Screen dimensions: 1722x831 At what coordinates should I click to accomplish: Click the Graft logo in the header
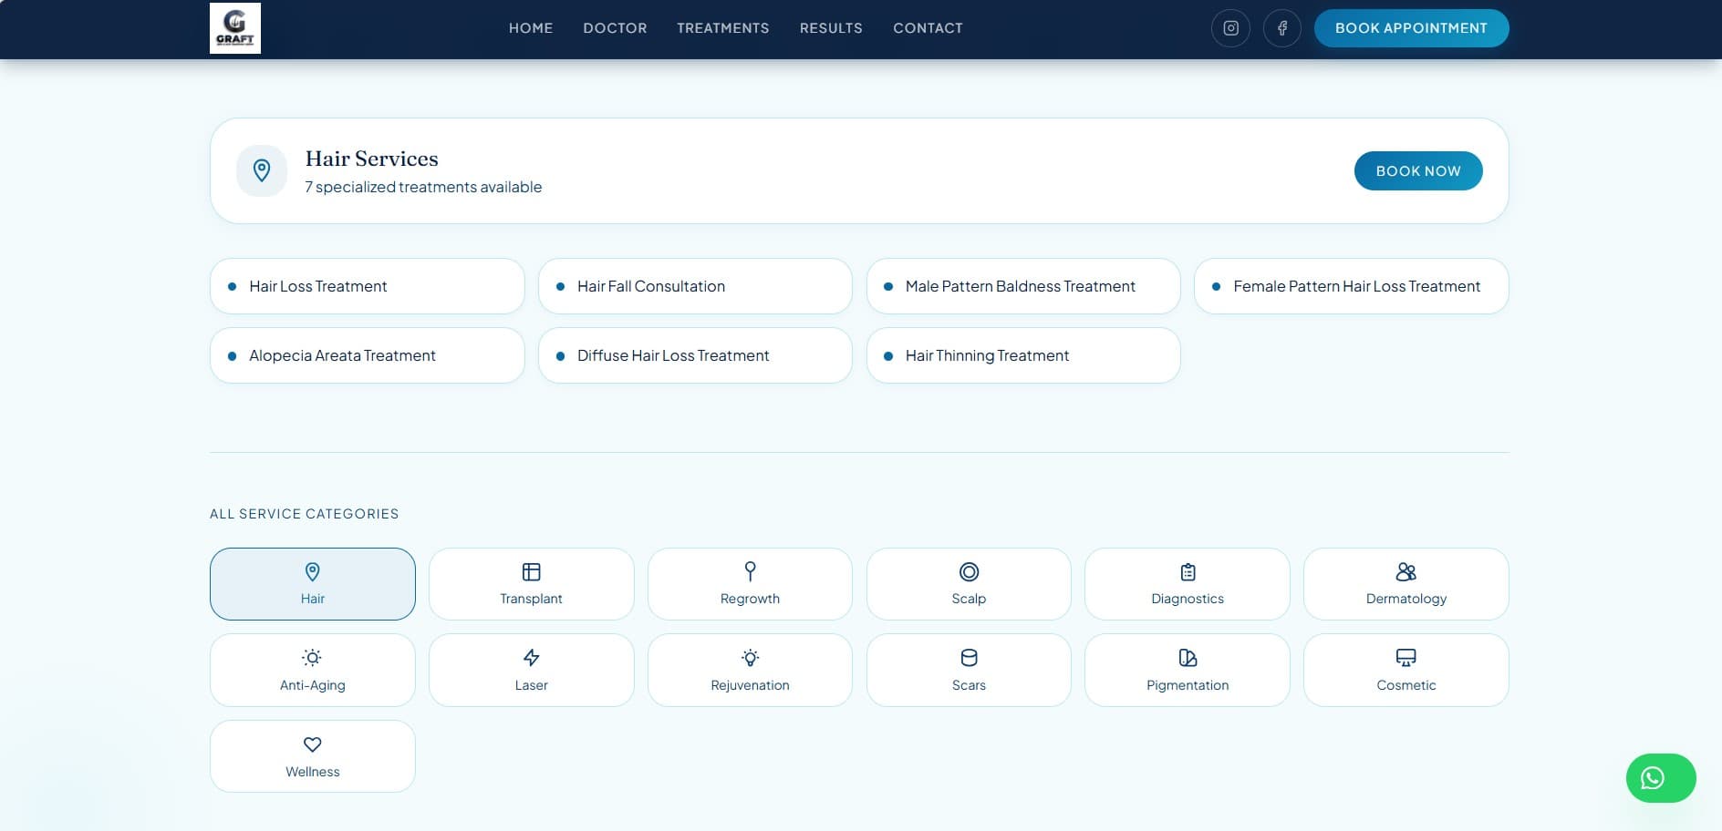tap(235, 28)
